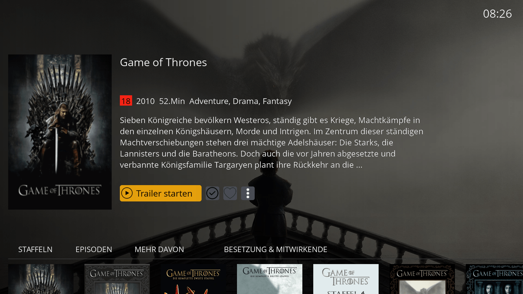This screenshot has width=523, height=294.
Task: Expand the truncated plot description text
Action: coord(272,142)
